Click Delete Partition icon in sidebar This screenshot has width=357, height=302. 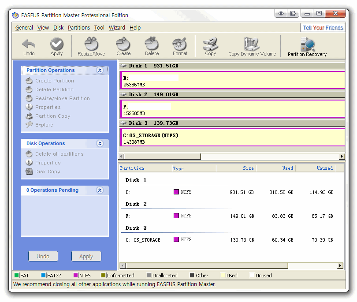[x=29, y=89]
